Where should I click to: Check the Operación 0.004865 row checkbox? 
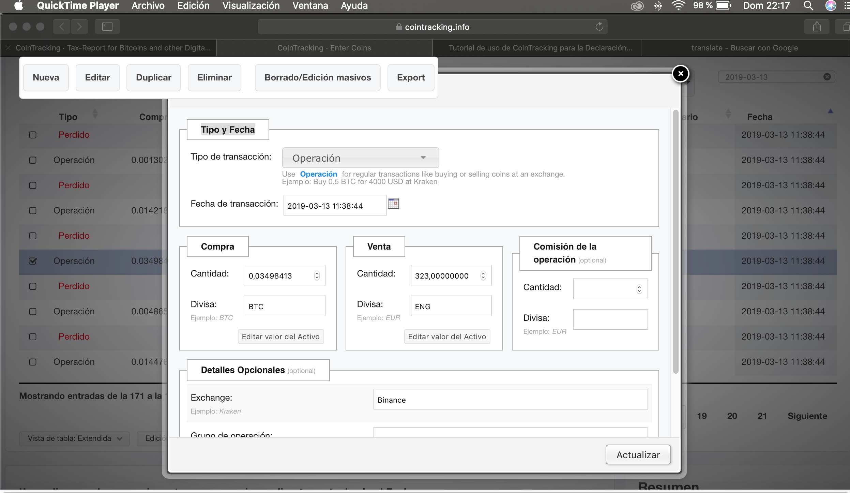33,311
